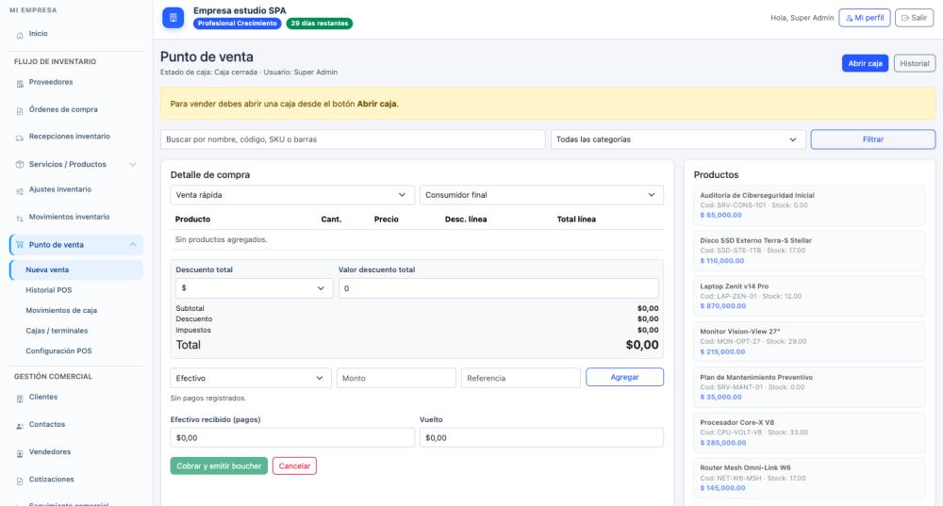Click the Filtrar button

coord(872,139)
